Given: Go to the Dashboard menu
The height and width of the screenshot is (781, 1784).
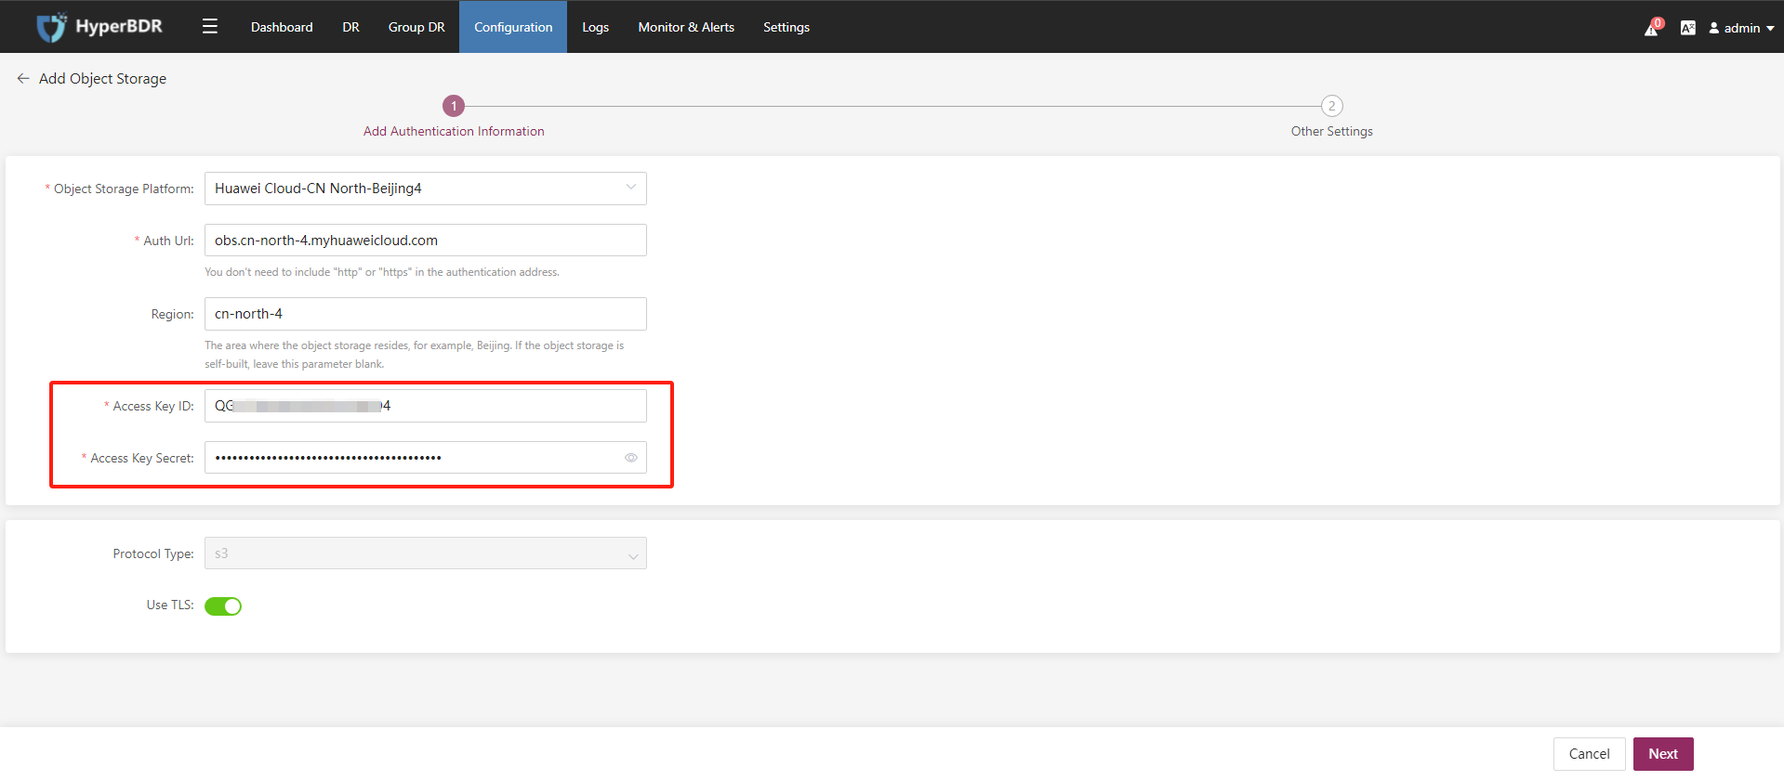Looking at the screenshot, I should 282,27.
